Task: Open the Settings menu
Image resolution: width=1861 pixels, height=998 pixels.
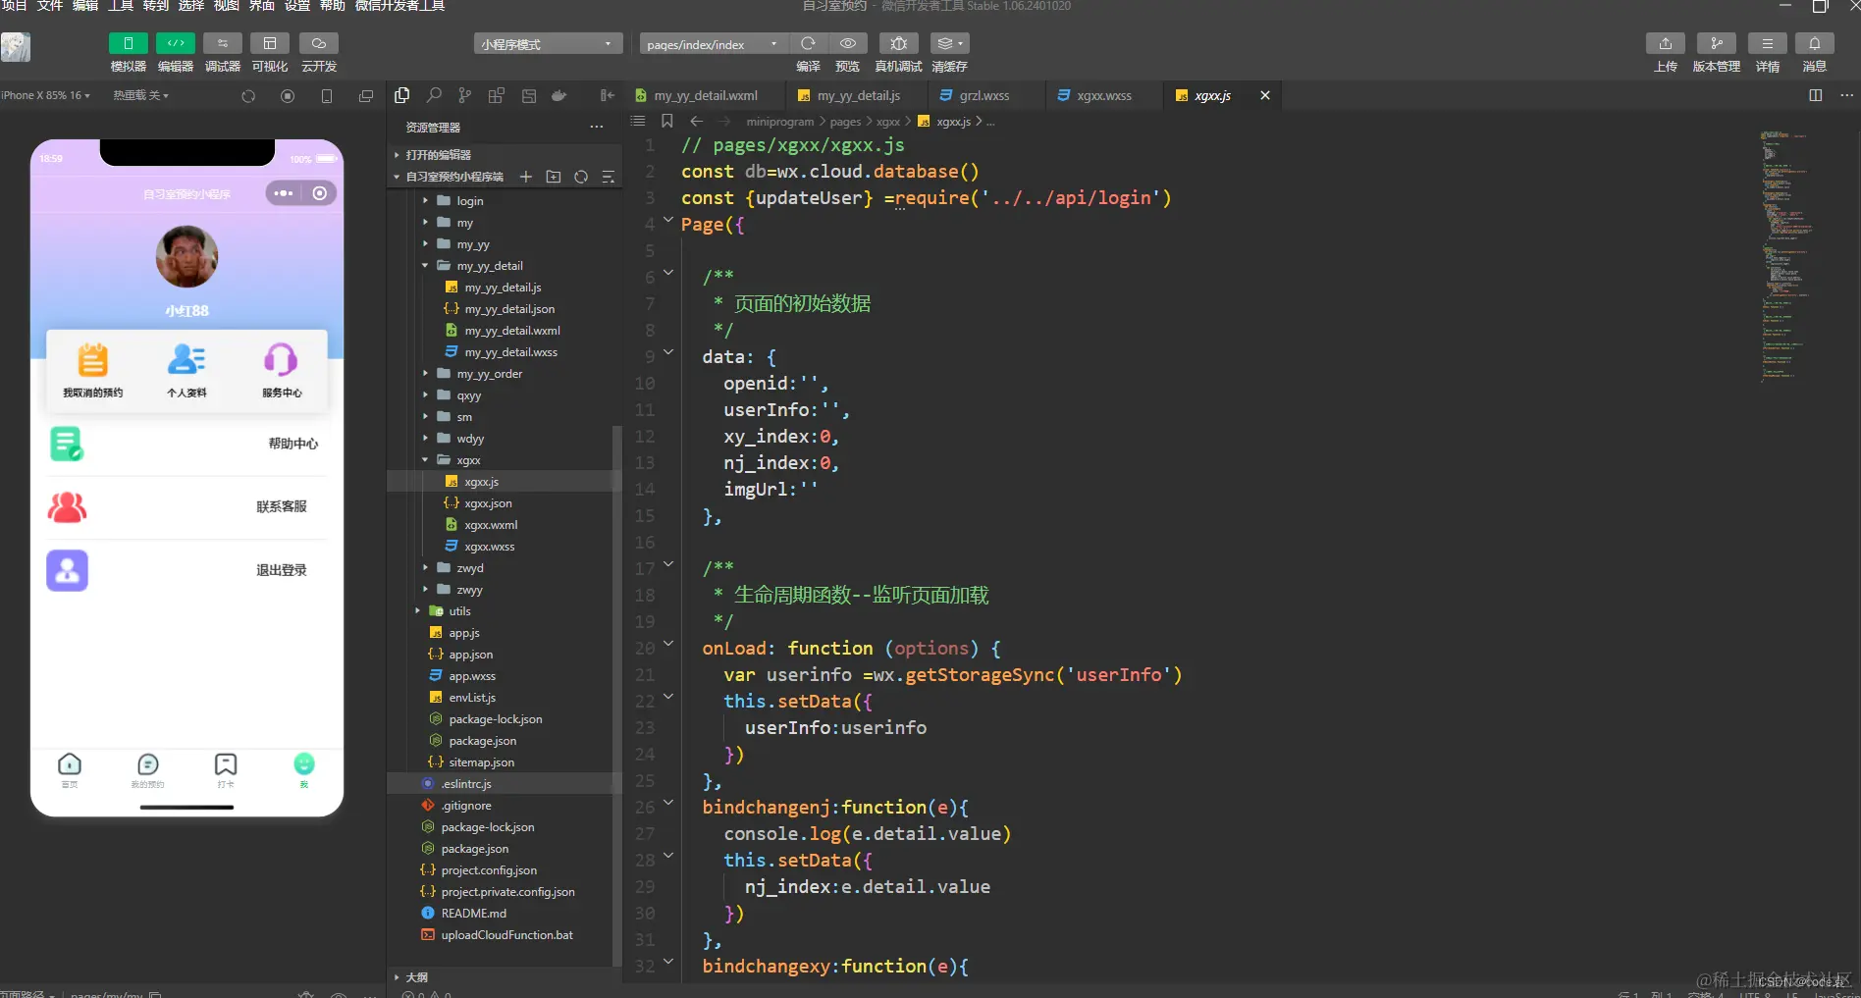Action: pos(297,6)
